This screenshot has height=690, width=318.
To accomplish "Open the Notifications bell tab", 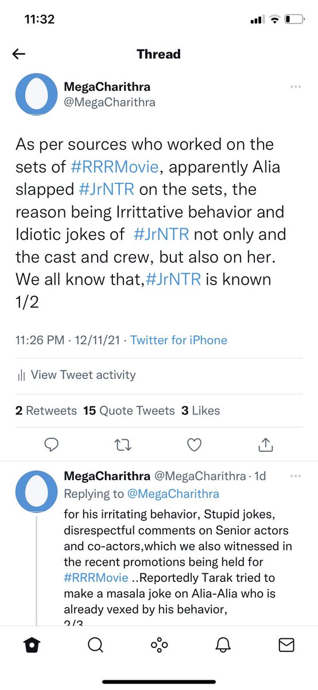I will [x=223, y=662].
